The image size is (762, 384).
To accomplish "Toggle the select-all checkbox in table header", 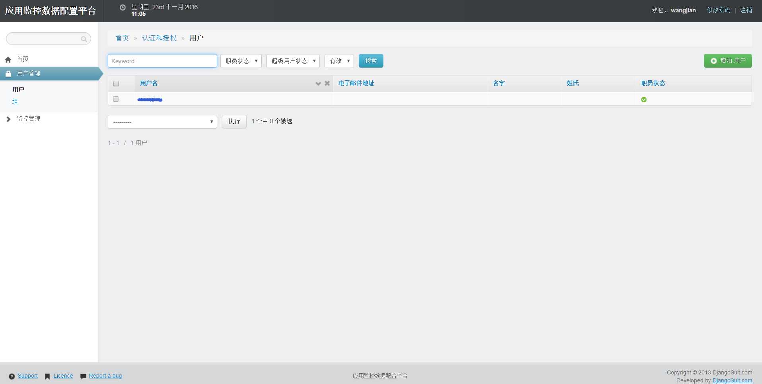I will [116, 83].
